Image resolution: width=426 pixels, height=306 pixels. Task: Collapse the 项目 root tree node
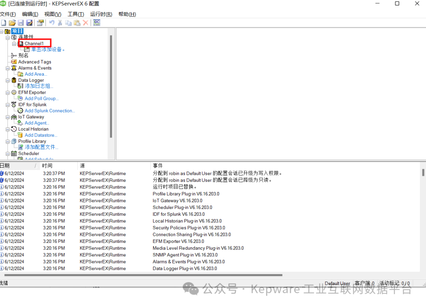point(1,32)
